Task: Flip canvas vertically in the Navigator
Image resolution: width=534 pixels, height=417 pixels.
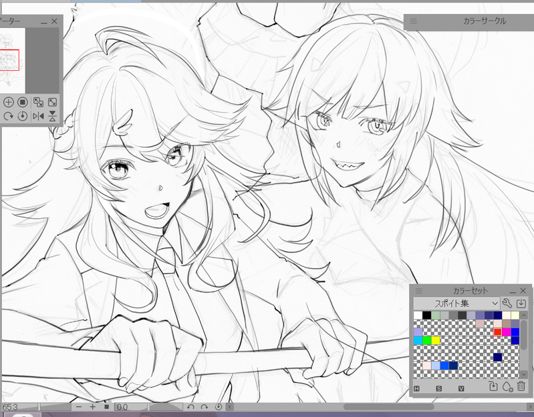Action: tap(52, 116)
